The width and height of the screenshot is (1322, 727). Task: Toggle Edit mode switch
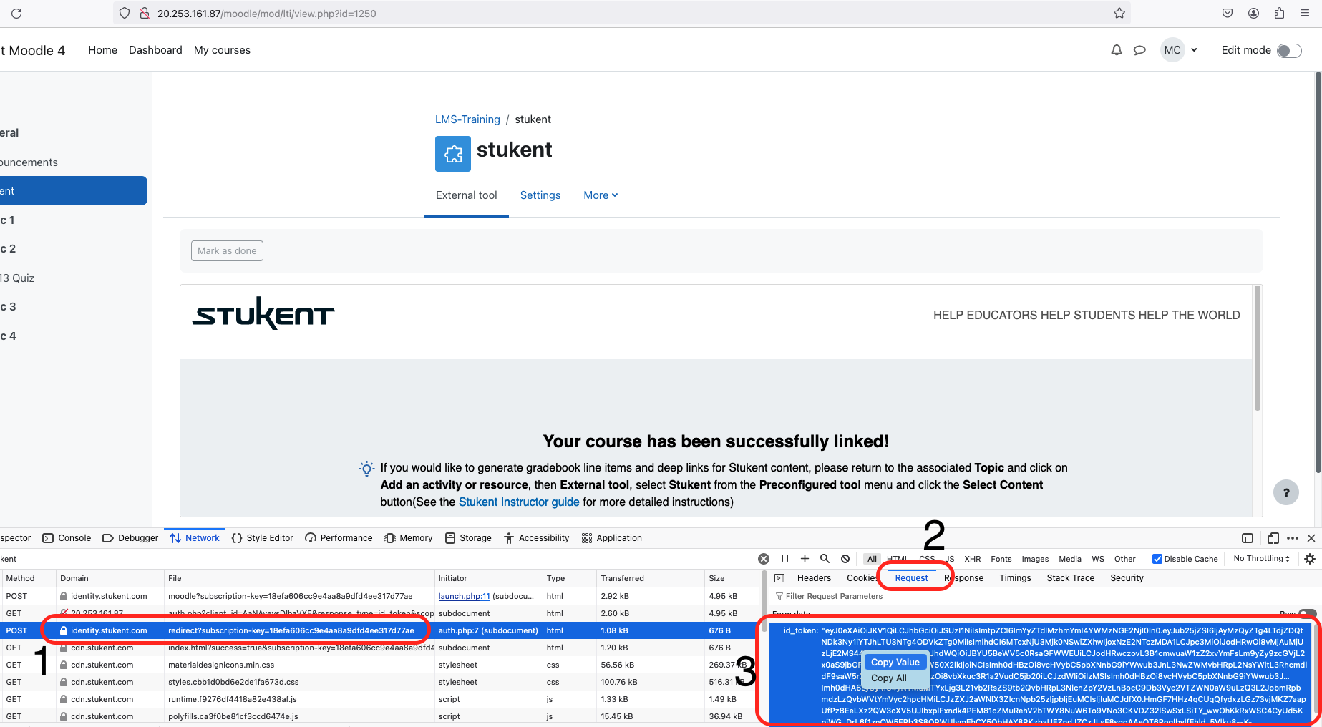coord(1289,50)
